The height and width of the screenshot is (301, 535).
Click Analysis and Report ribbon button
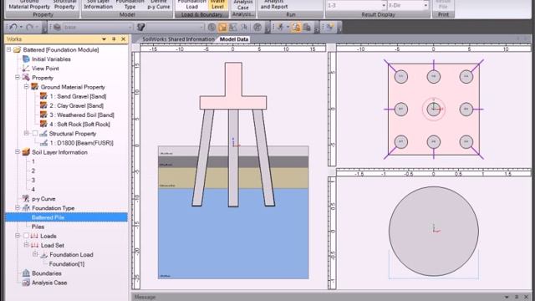point(274,5)
